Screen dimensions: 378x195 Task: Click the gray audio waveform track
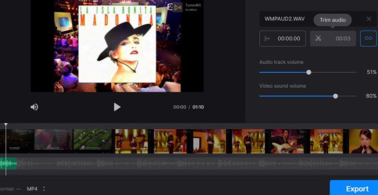point(197,164)
